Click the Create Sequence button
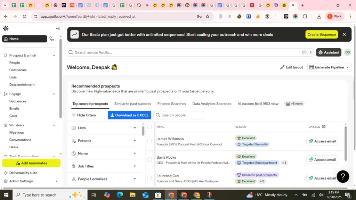Viewport: 356px width, 200px height. 321,34
